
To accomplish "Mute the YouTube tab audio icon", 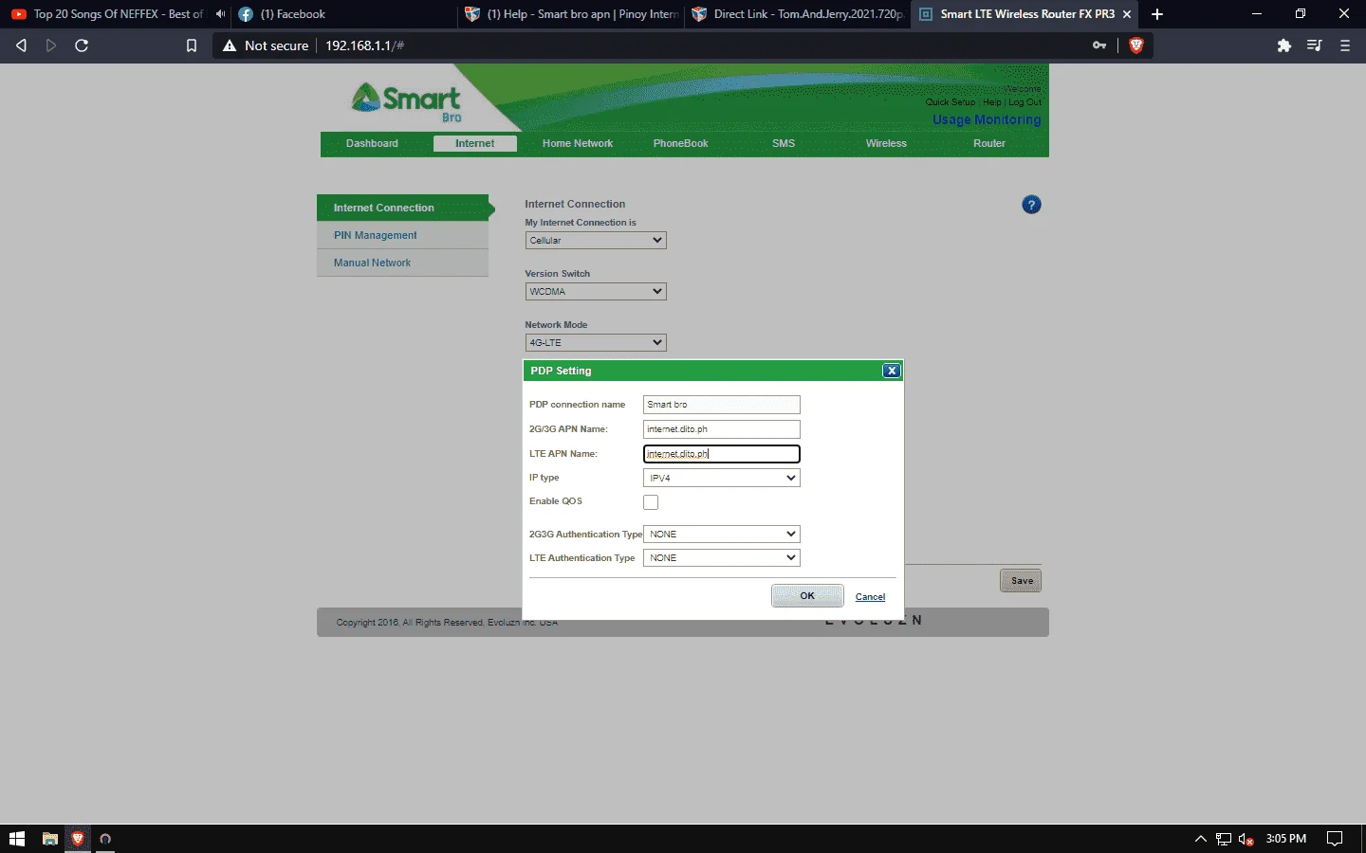I will point(220,14).
